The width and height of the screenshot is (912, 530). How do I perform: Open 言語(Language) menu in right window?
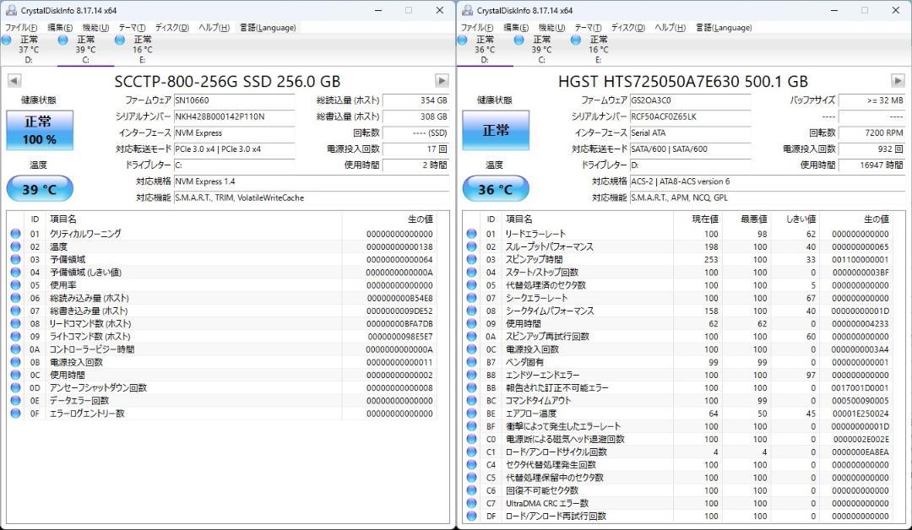pos(724,27)
